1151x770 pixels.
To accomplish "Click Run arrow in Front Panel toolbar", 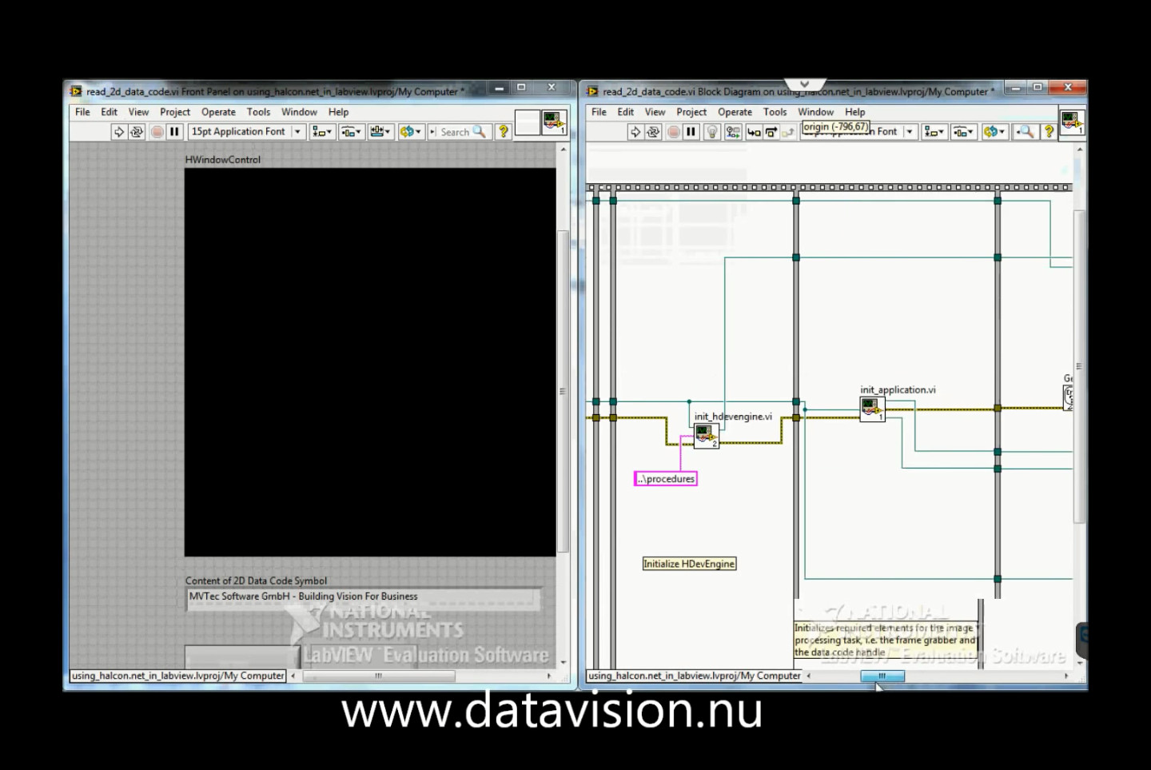I will pos(118,132).
